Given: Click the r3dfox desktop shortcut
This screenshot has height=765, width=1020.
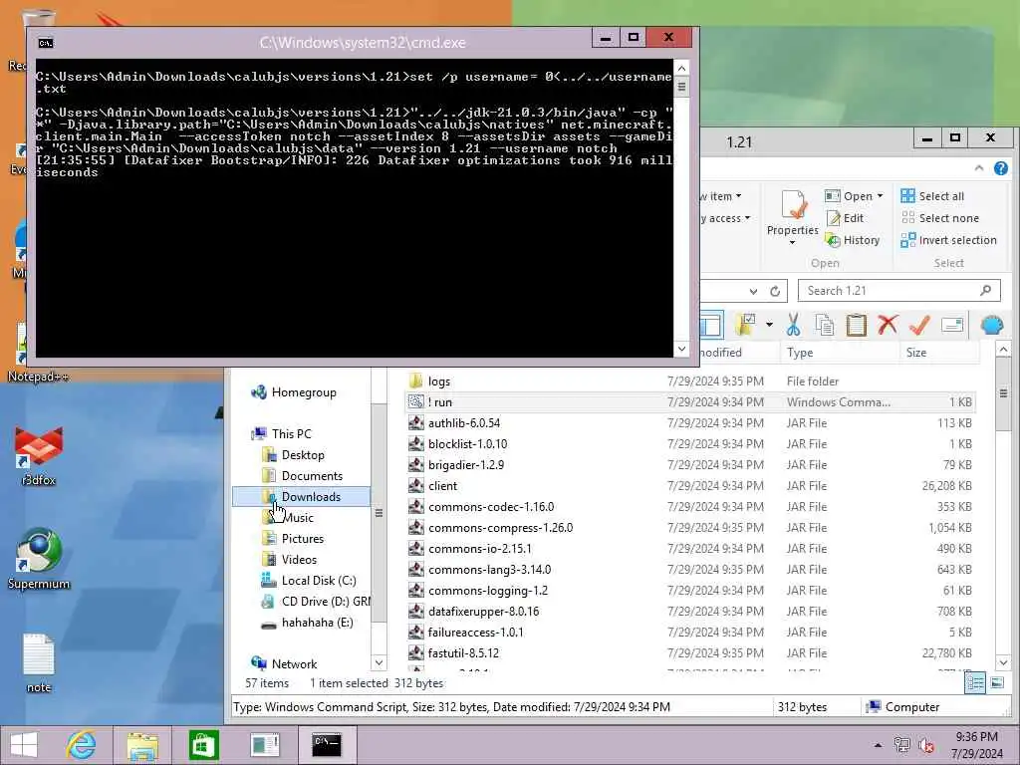Looking at the screenshot, I should pyautogui.click(x=39, y=456).
